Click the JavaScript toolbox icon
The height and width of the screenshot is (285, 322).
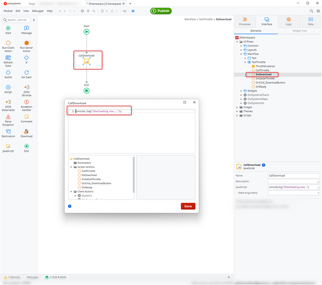pyautogui.click(x=8, y=146)
